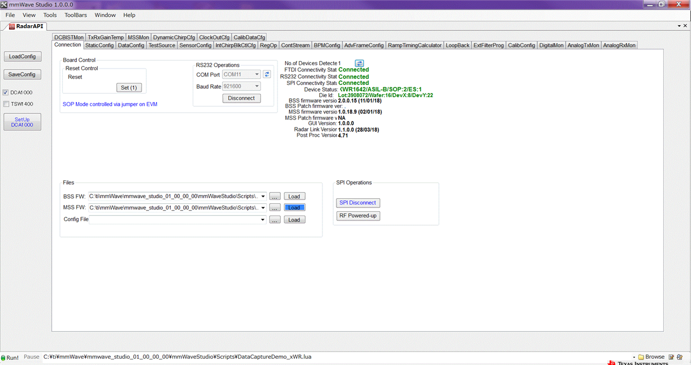
Task: Click the RF Powered-up button
Action: click(x=358, y=216)
